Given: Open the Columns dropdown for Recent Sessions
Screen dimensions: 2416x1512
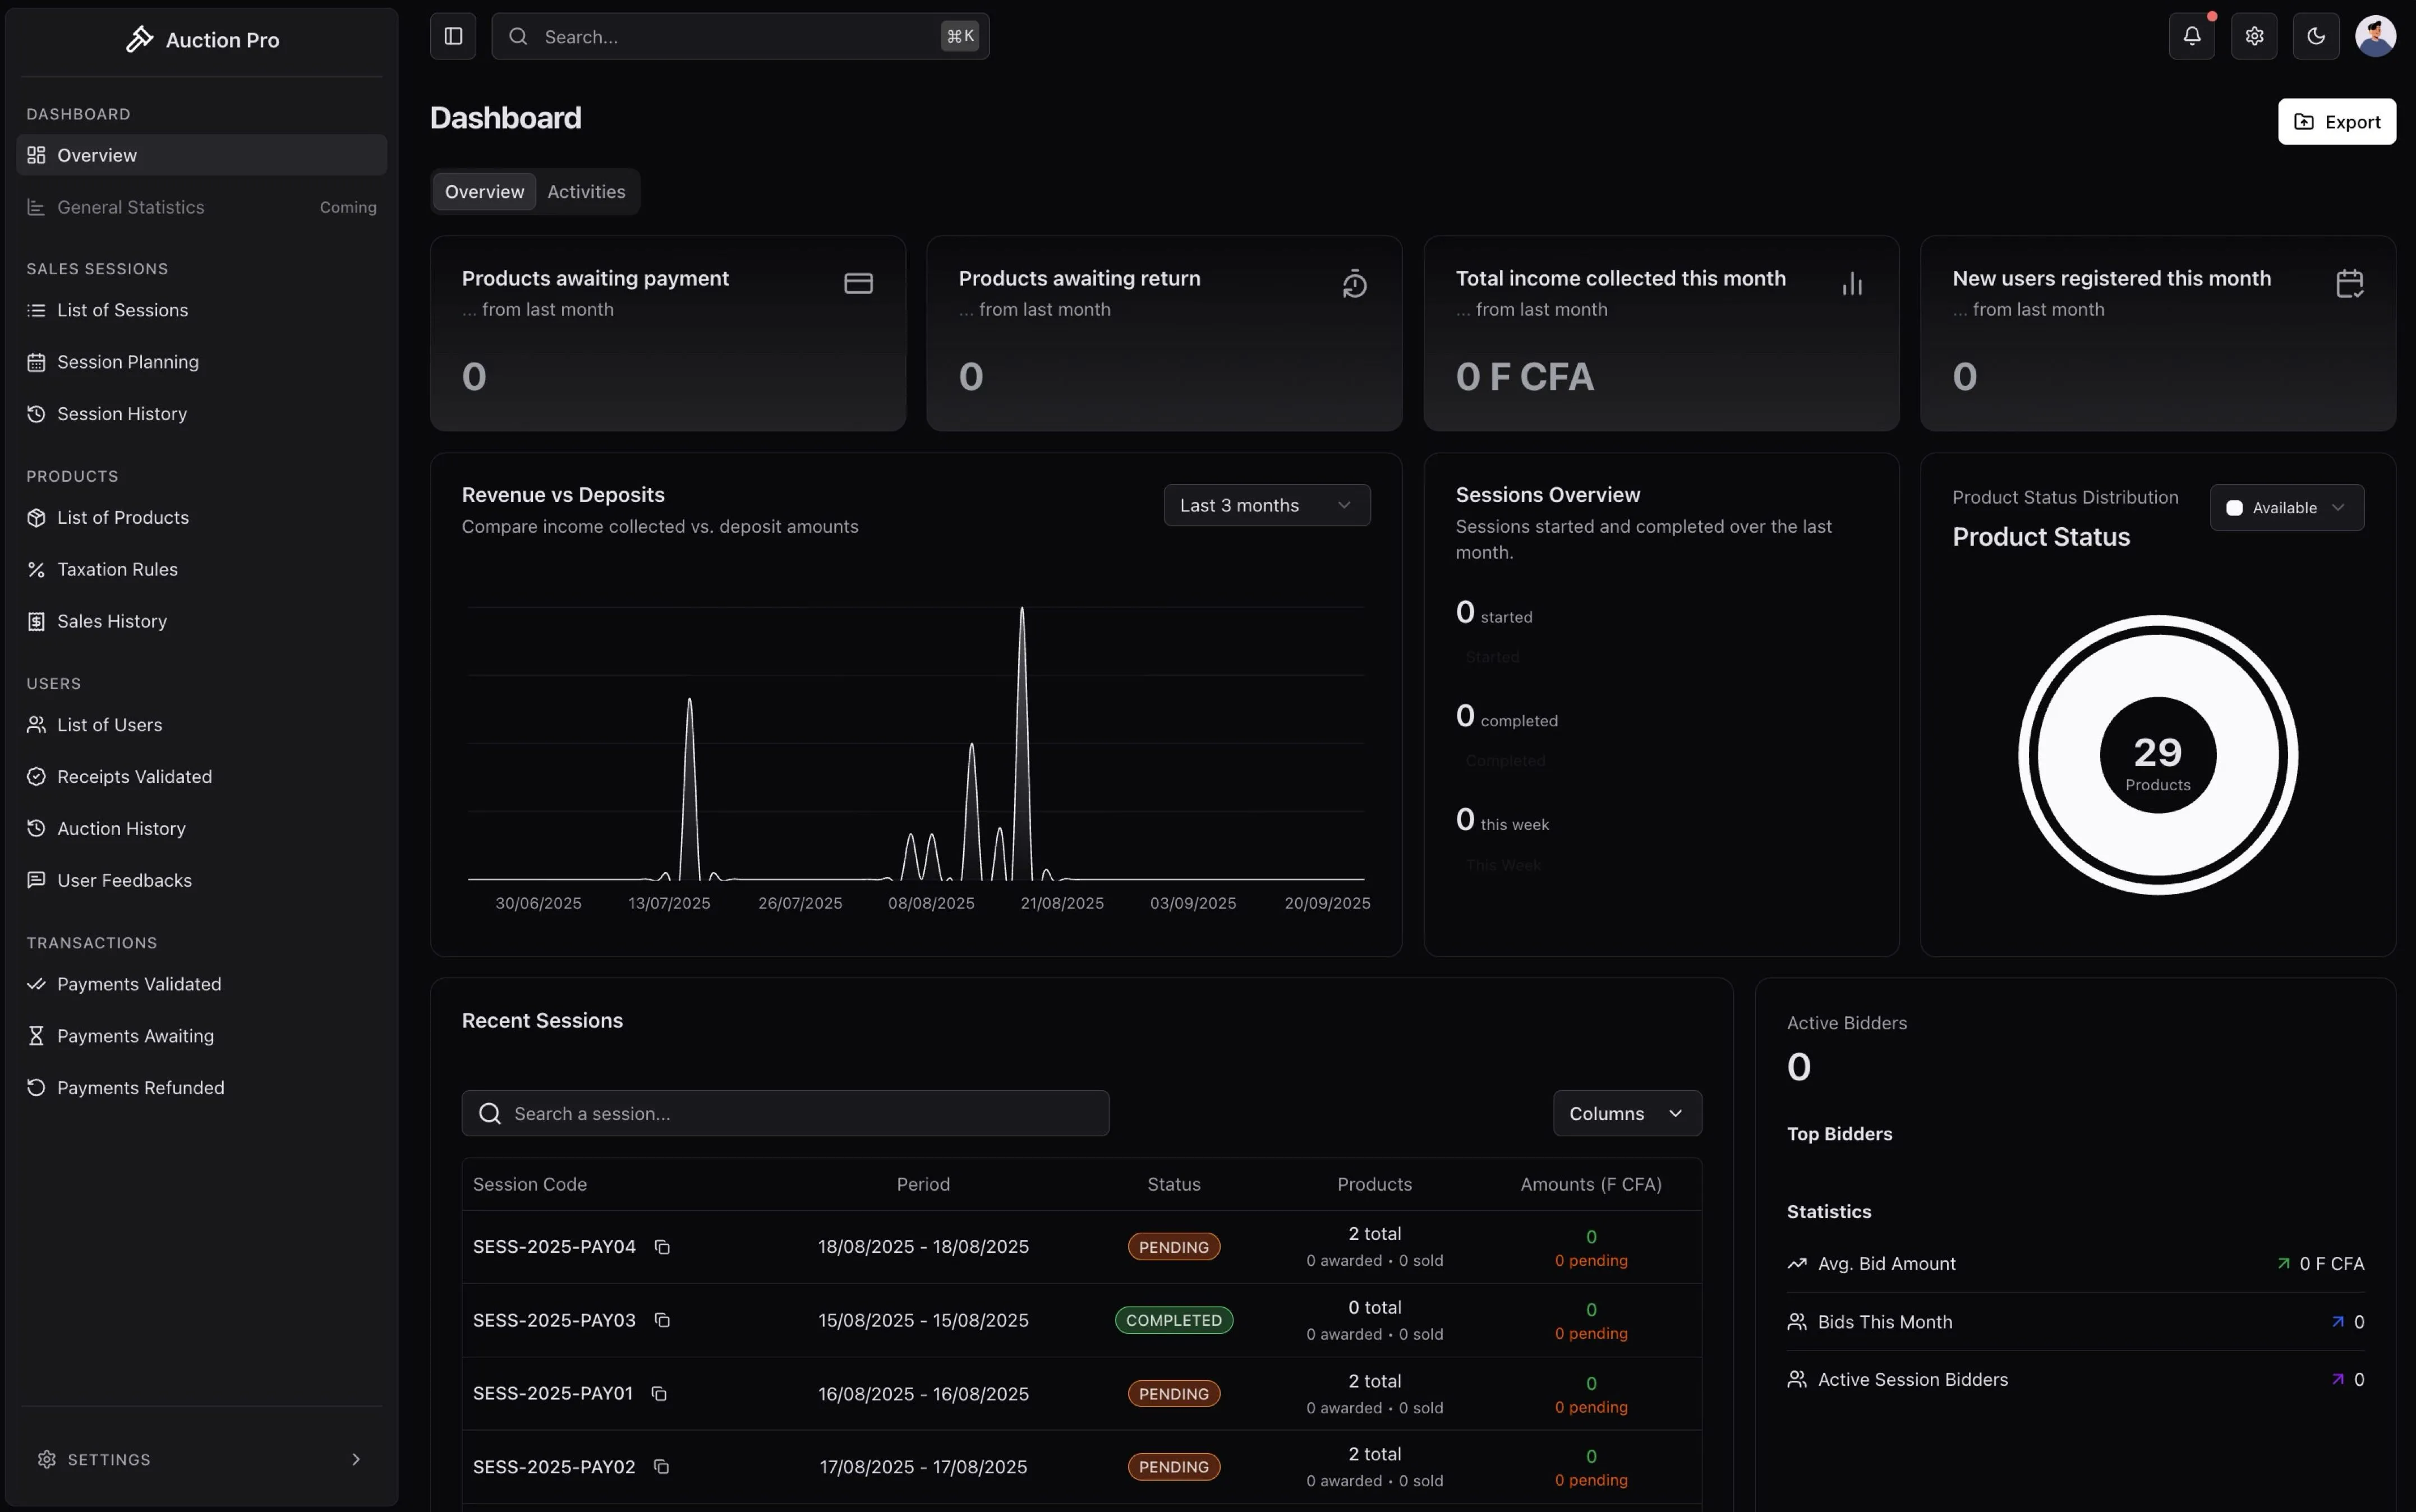Looking at the screenshot, I should (1626, 1113).
